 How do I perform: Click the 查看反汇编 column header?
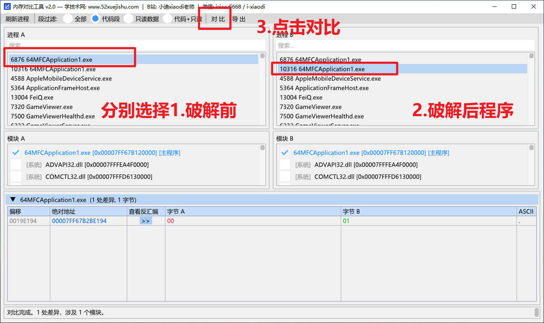pyautogui.click(x=146, y=211)
